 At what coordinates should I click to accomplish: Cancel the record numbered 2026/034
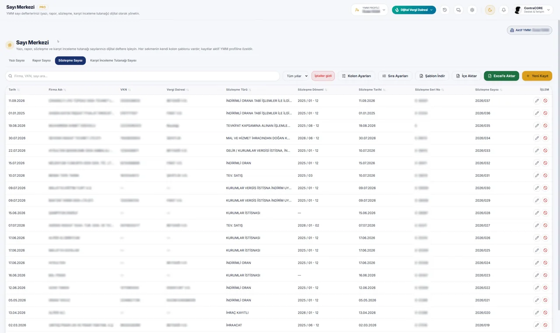click(x=545, y=138)
